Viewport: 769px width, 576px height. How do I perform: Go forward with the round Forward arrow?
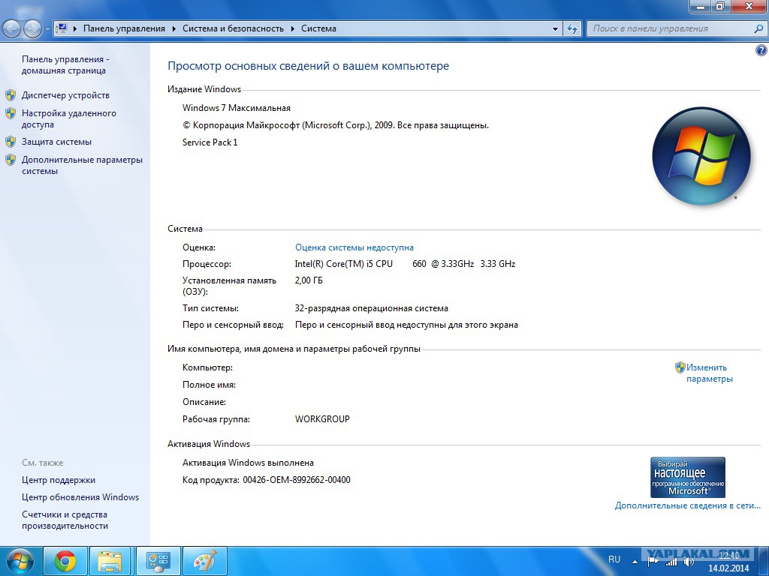[32, 29]
